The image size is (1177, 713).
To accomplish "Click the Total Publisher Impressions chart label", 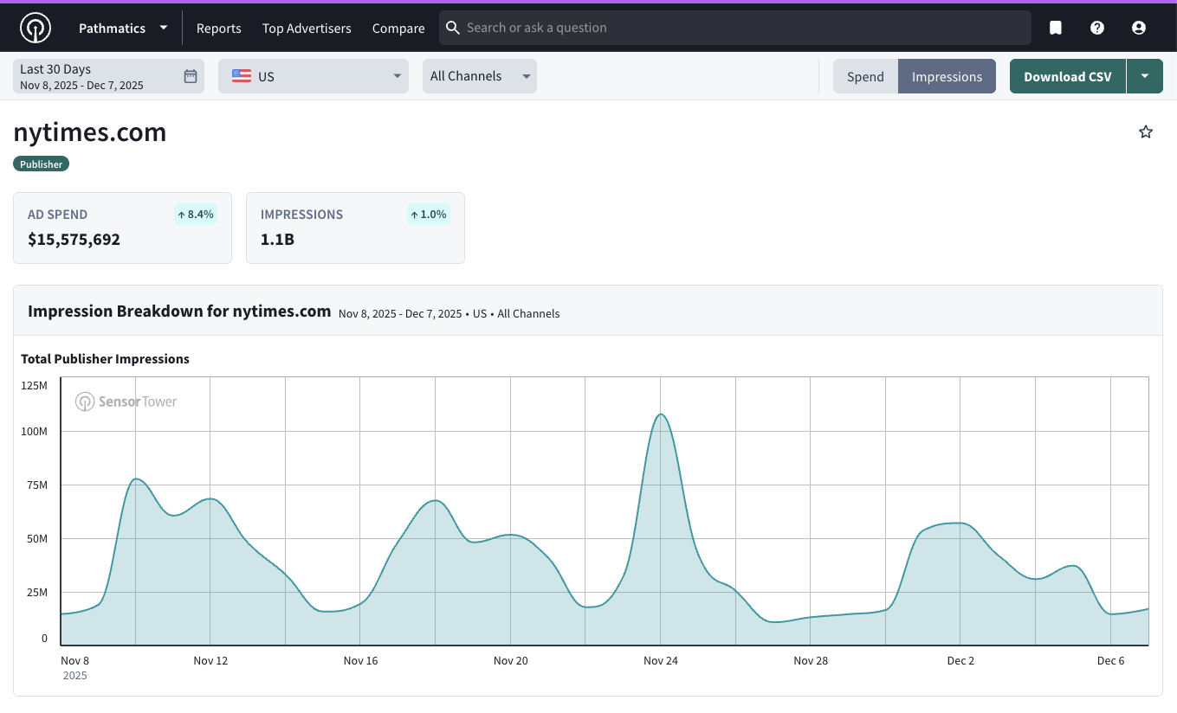I will [x=105, y=359].
